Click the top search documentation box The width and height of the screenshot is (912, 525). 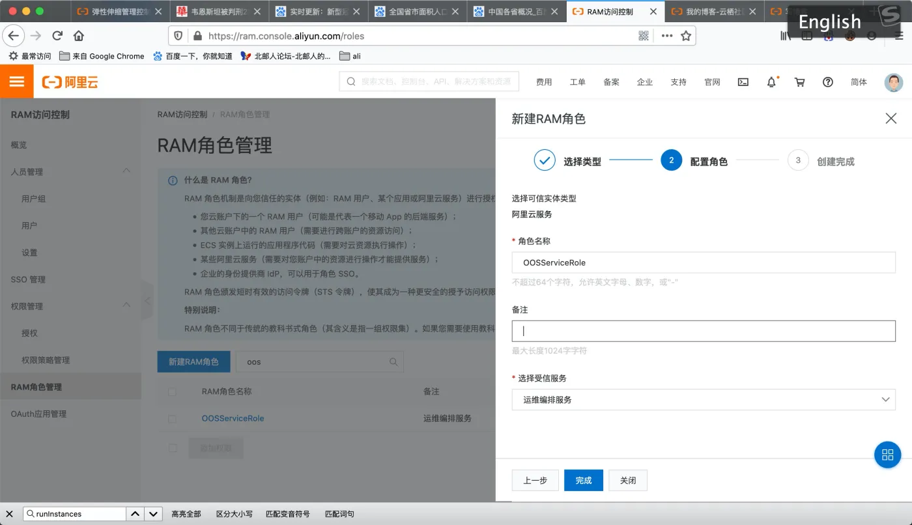click(x=429, y=81)
